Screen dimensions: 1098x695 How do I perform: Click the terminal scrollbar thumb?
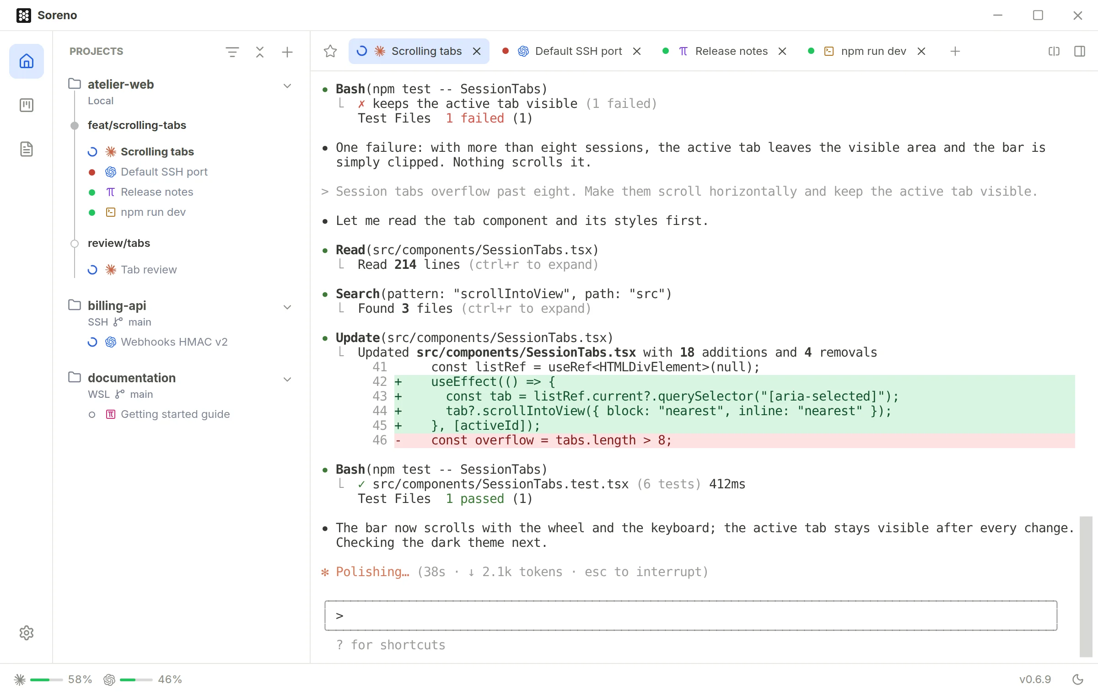coord(1086,587)
